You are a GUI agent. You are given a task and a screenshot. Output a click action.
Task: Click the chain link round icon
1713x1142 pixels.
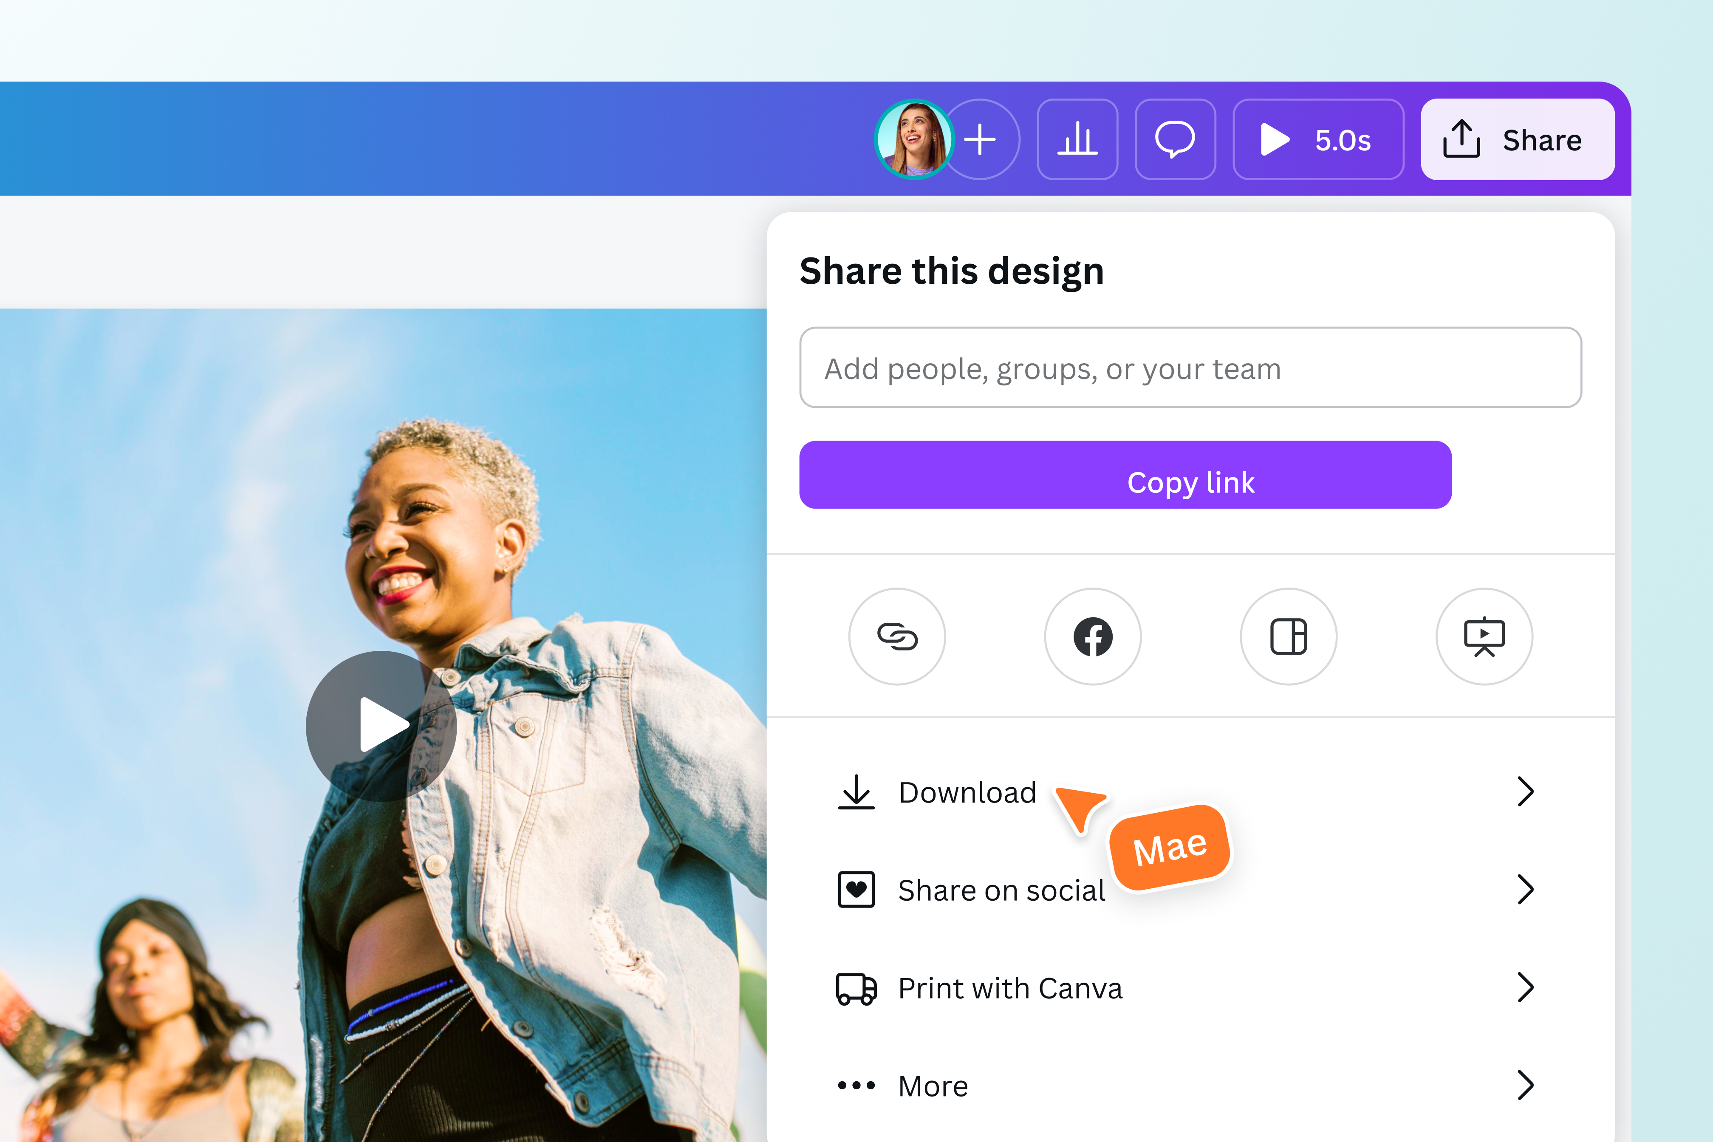896,636
